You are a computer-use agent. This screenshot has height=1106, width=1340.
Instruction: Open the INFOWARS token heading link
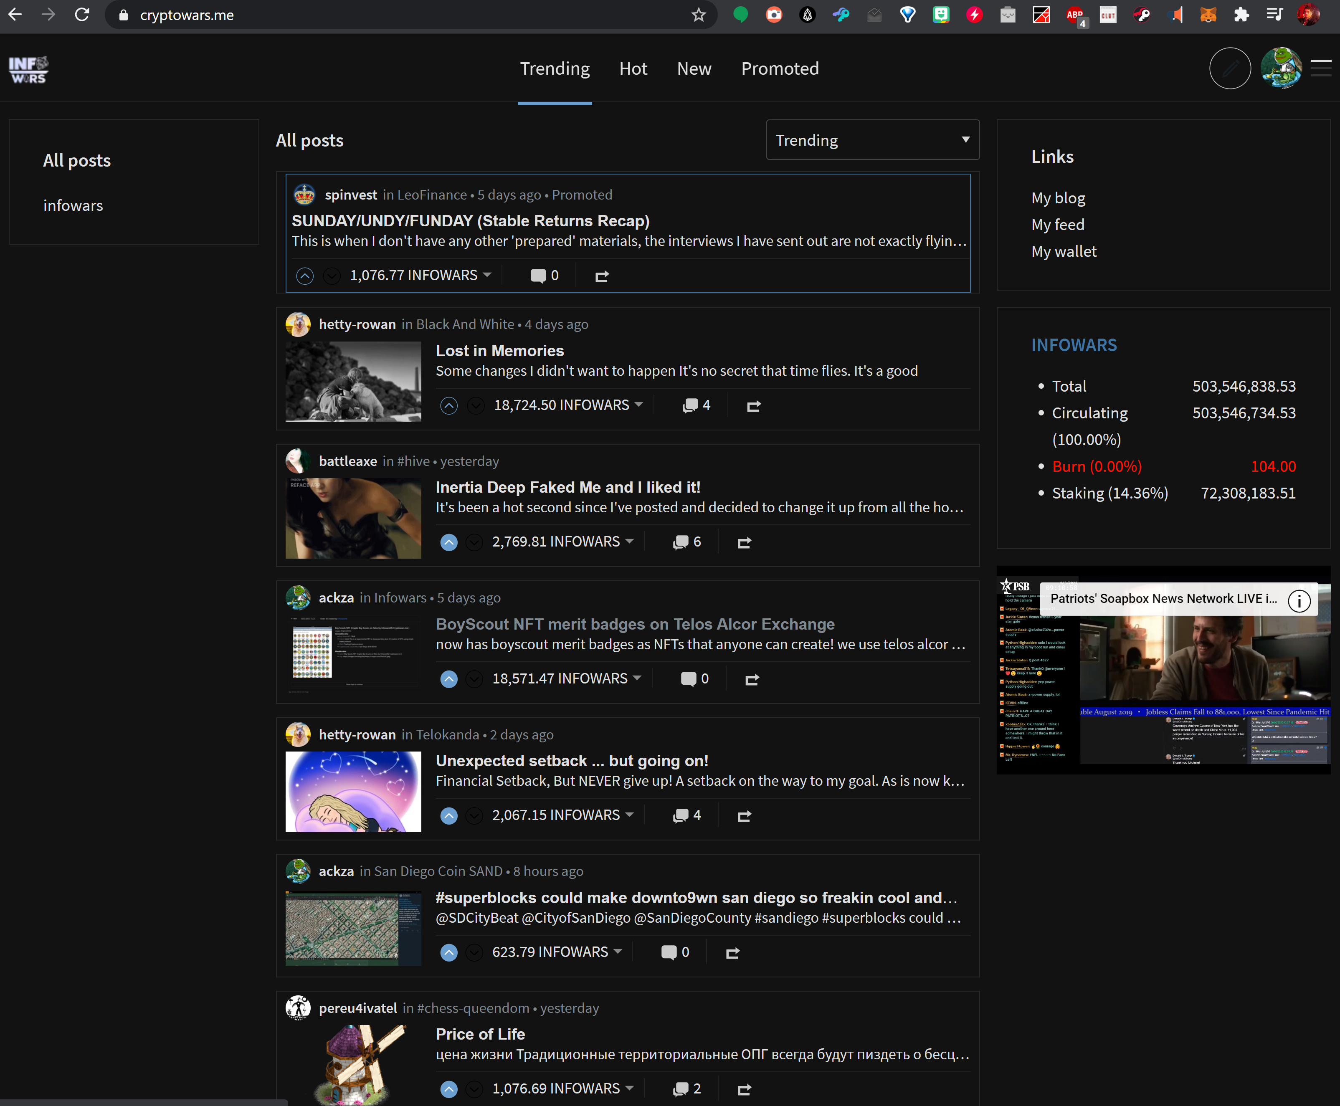(1074, 345)
